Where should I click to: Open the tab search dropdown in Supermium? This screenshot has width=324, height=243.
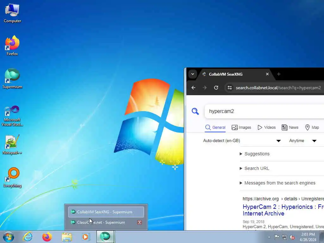(x=192, y=74)
